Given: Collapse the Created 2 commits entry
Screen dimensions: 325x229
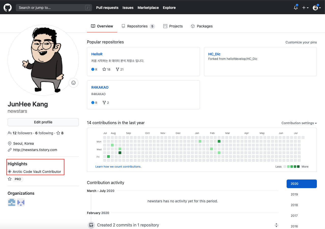Looking at the screenshot, I should (x=276, y=225).
